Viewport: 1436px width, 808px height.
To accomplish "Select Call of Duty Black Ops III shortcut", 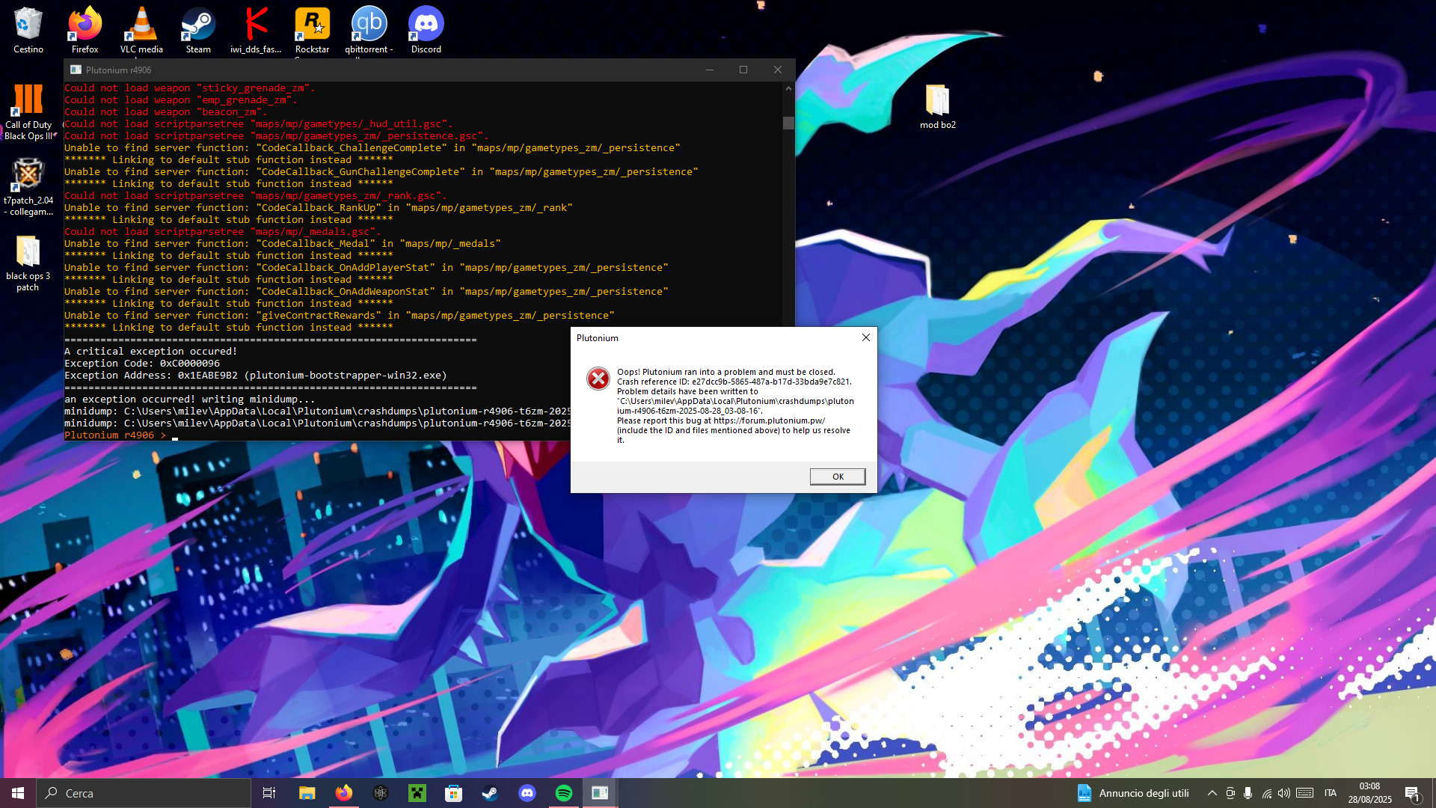I will (28, 111).
